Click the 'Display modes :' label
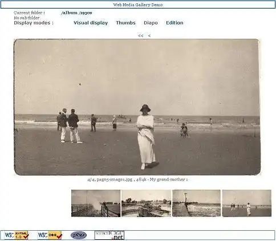 pos(34,23)
